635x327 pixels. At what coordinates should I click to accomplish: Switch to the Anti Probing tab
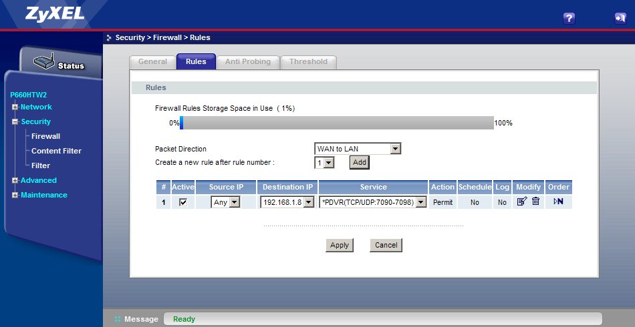coord(247,62)
